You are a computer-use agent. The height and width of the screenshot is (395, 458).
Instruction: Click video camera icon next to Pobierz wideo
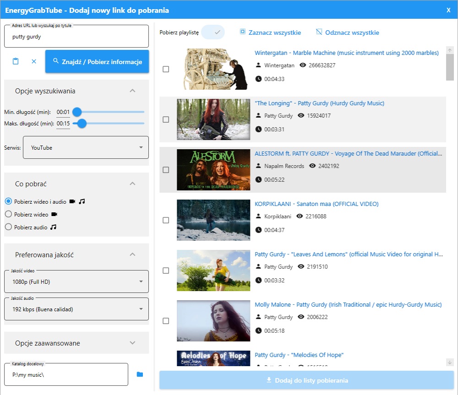tap(55, 214)
